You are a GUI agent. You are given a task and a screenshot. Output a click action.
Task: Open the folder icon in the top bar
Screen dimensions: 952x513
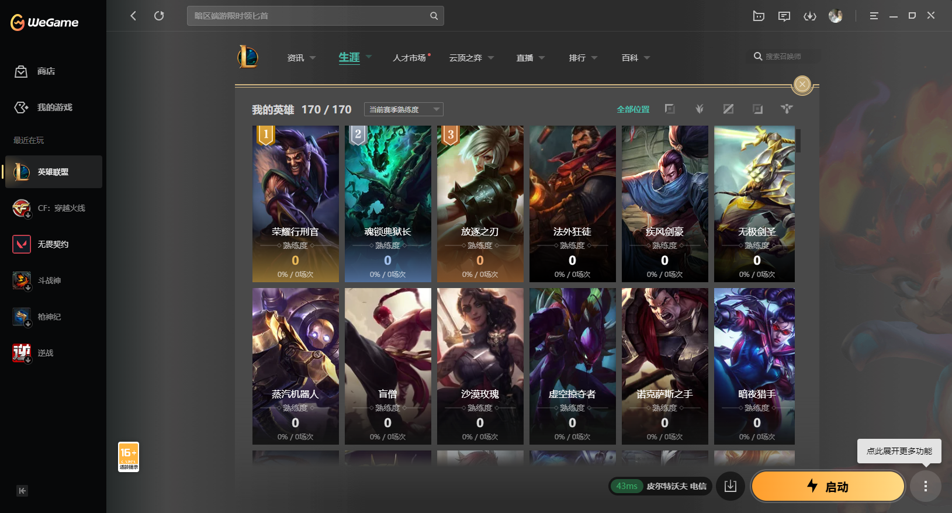pyautogui.click(x=759, y=16)
